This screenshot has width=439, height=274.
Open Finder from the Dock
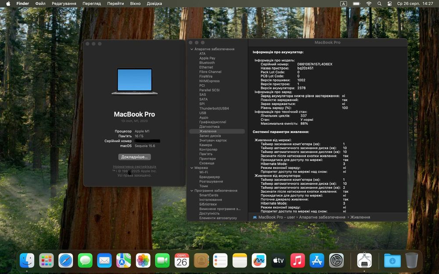(x=27, y=260)
